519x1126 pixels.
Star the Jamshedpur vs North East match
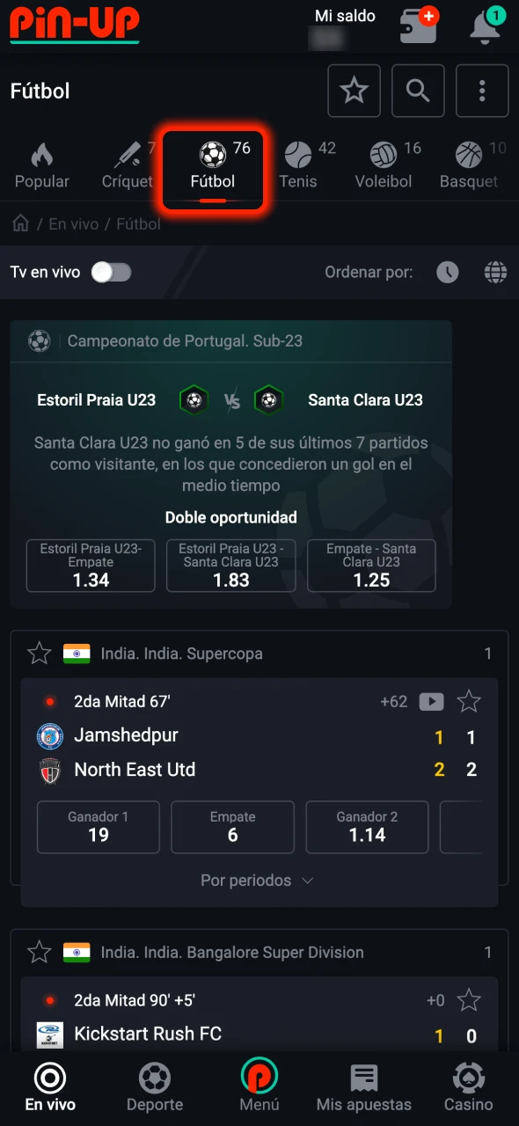pyautogui.click(x=469, y=701)
